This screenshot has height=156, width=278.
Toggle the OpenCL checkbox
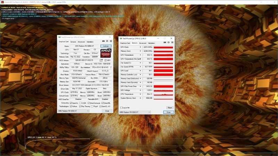(x=71, y=103)
